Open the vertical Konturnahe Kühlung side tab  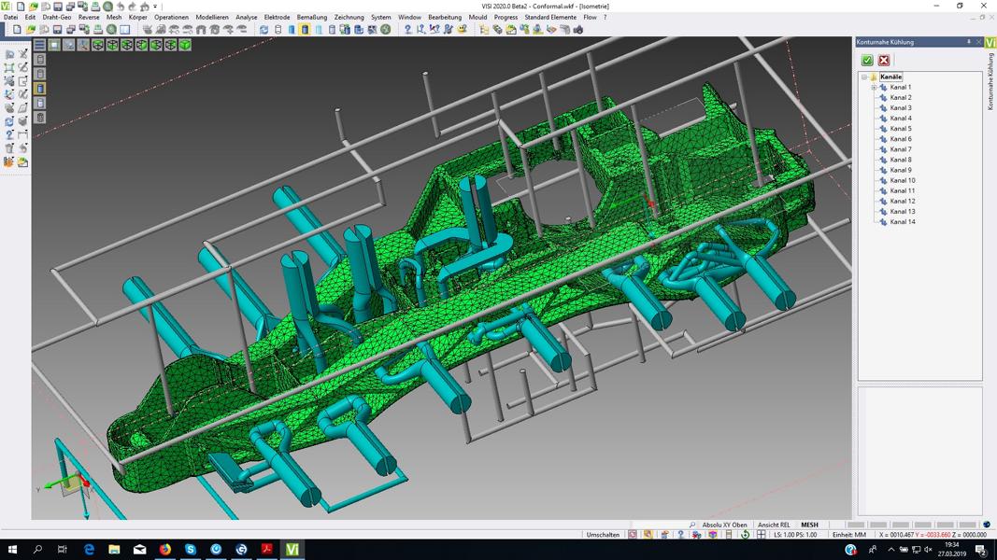point(990,81)
